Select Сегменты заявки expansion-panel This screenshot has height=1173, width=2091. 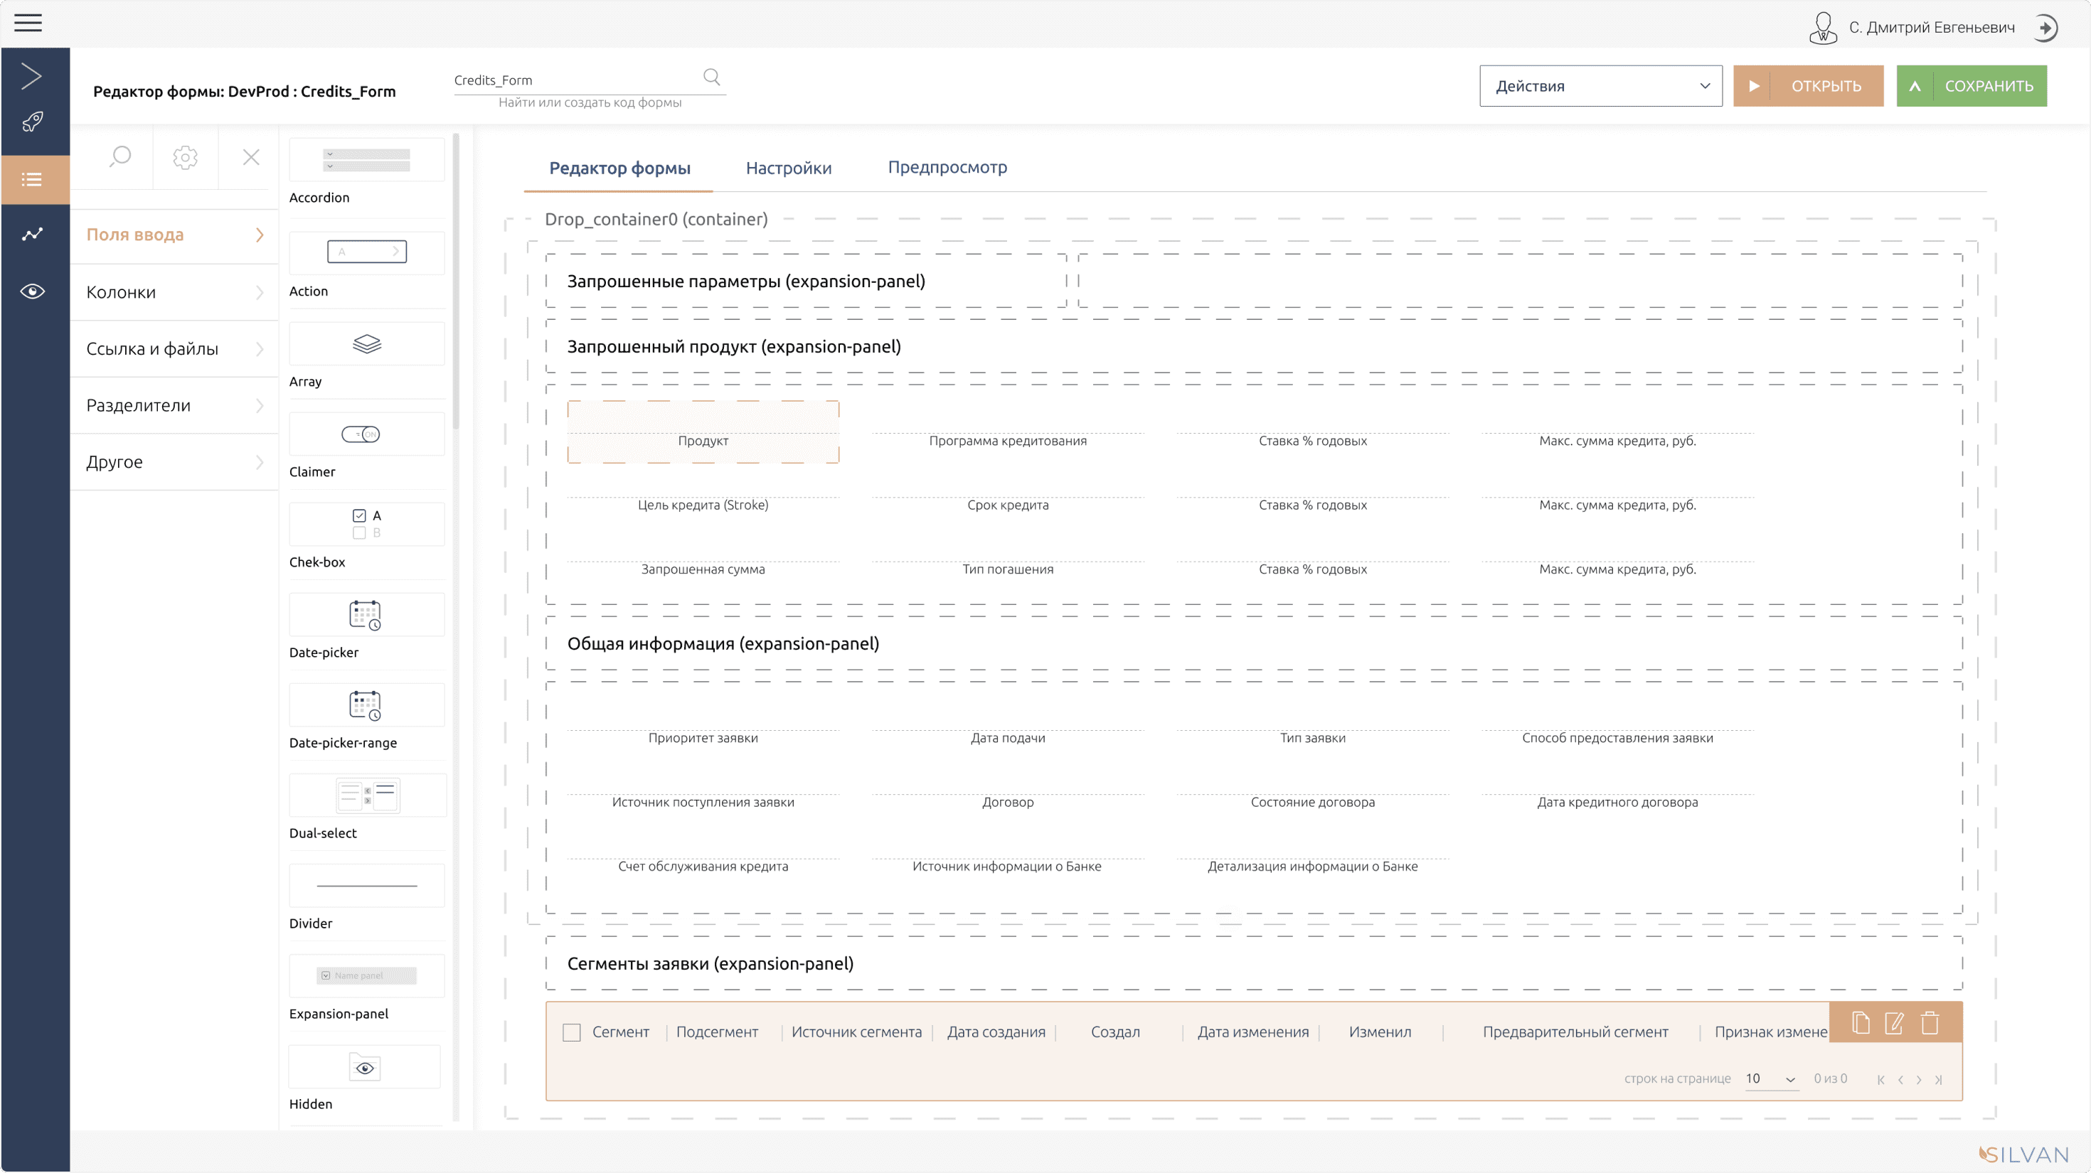(1254, 964)
